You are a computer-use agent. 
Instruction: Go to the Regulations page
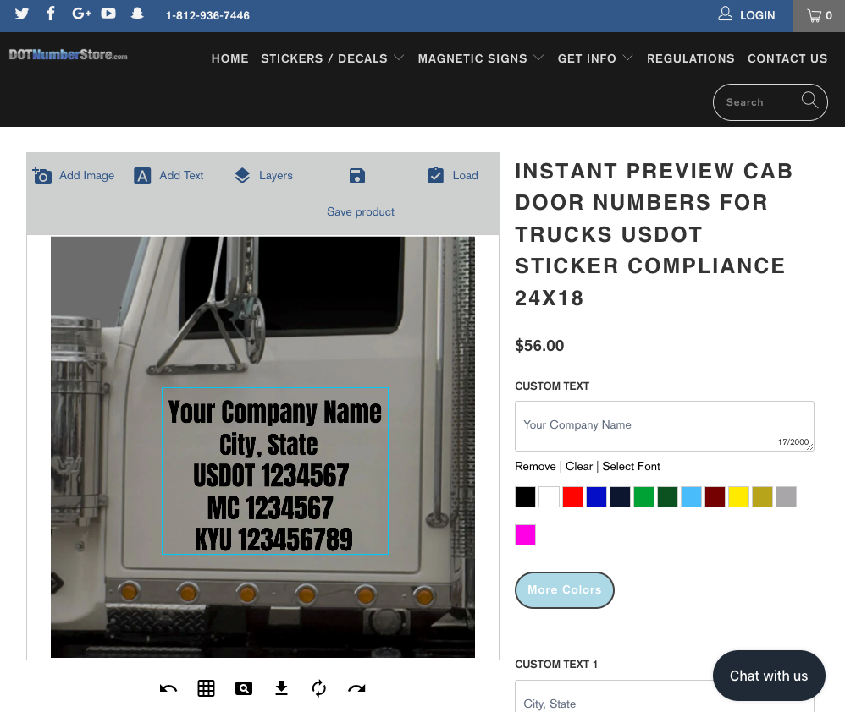click(690, 58)
